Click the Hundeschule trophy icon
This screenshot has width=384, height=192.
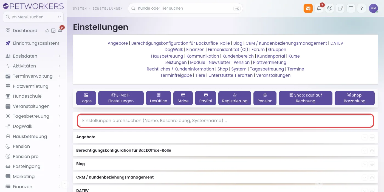point(8,96)
